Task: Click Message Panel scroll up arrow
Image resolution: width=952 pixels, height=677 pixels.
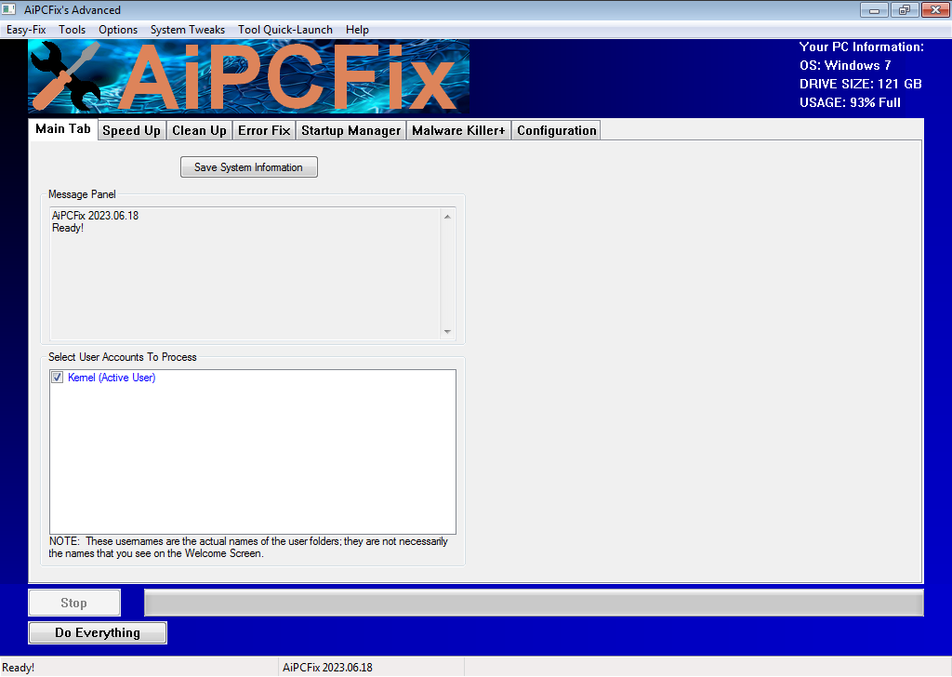Action: point(447,217)
